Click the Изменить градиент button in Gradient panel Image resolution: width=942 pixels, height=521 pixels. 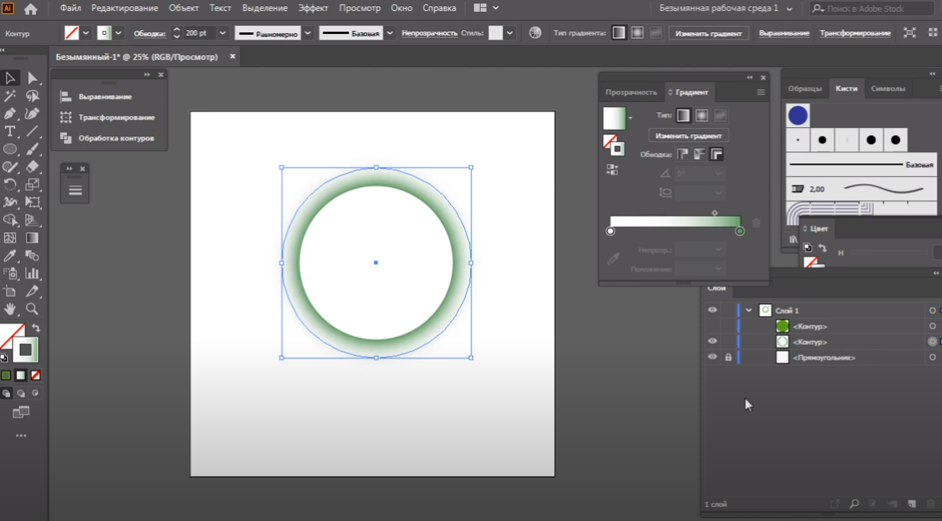[689, 136]
